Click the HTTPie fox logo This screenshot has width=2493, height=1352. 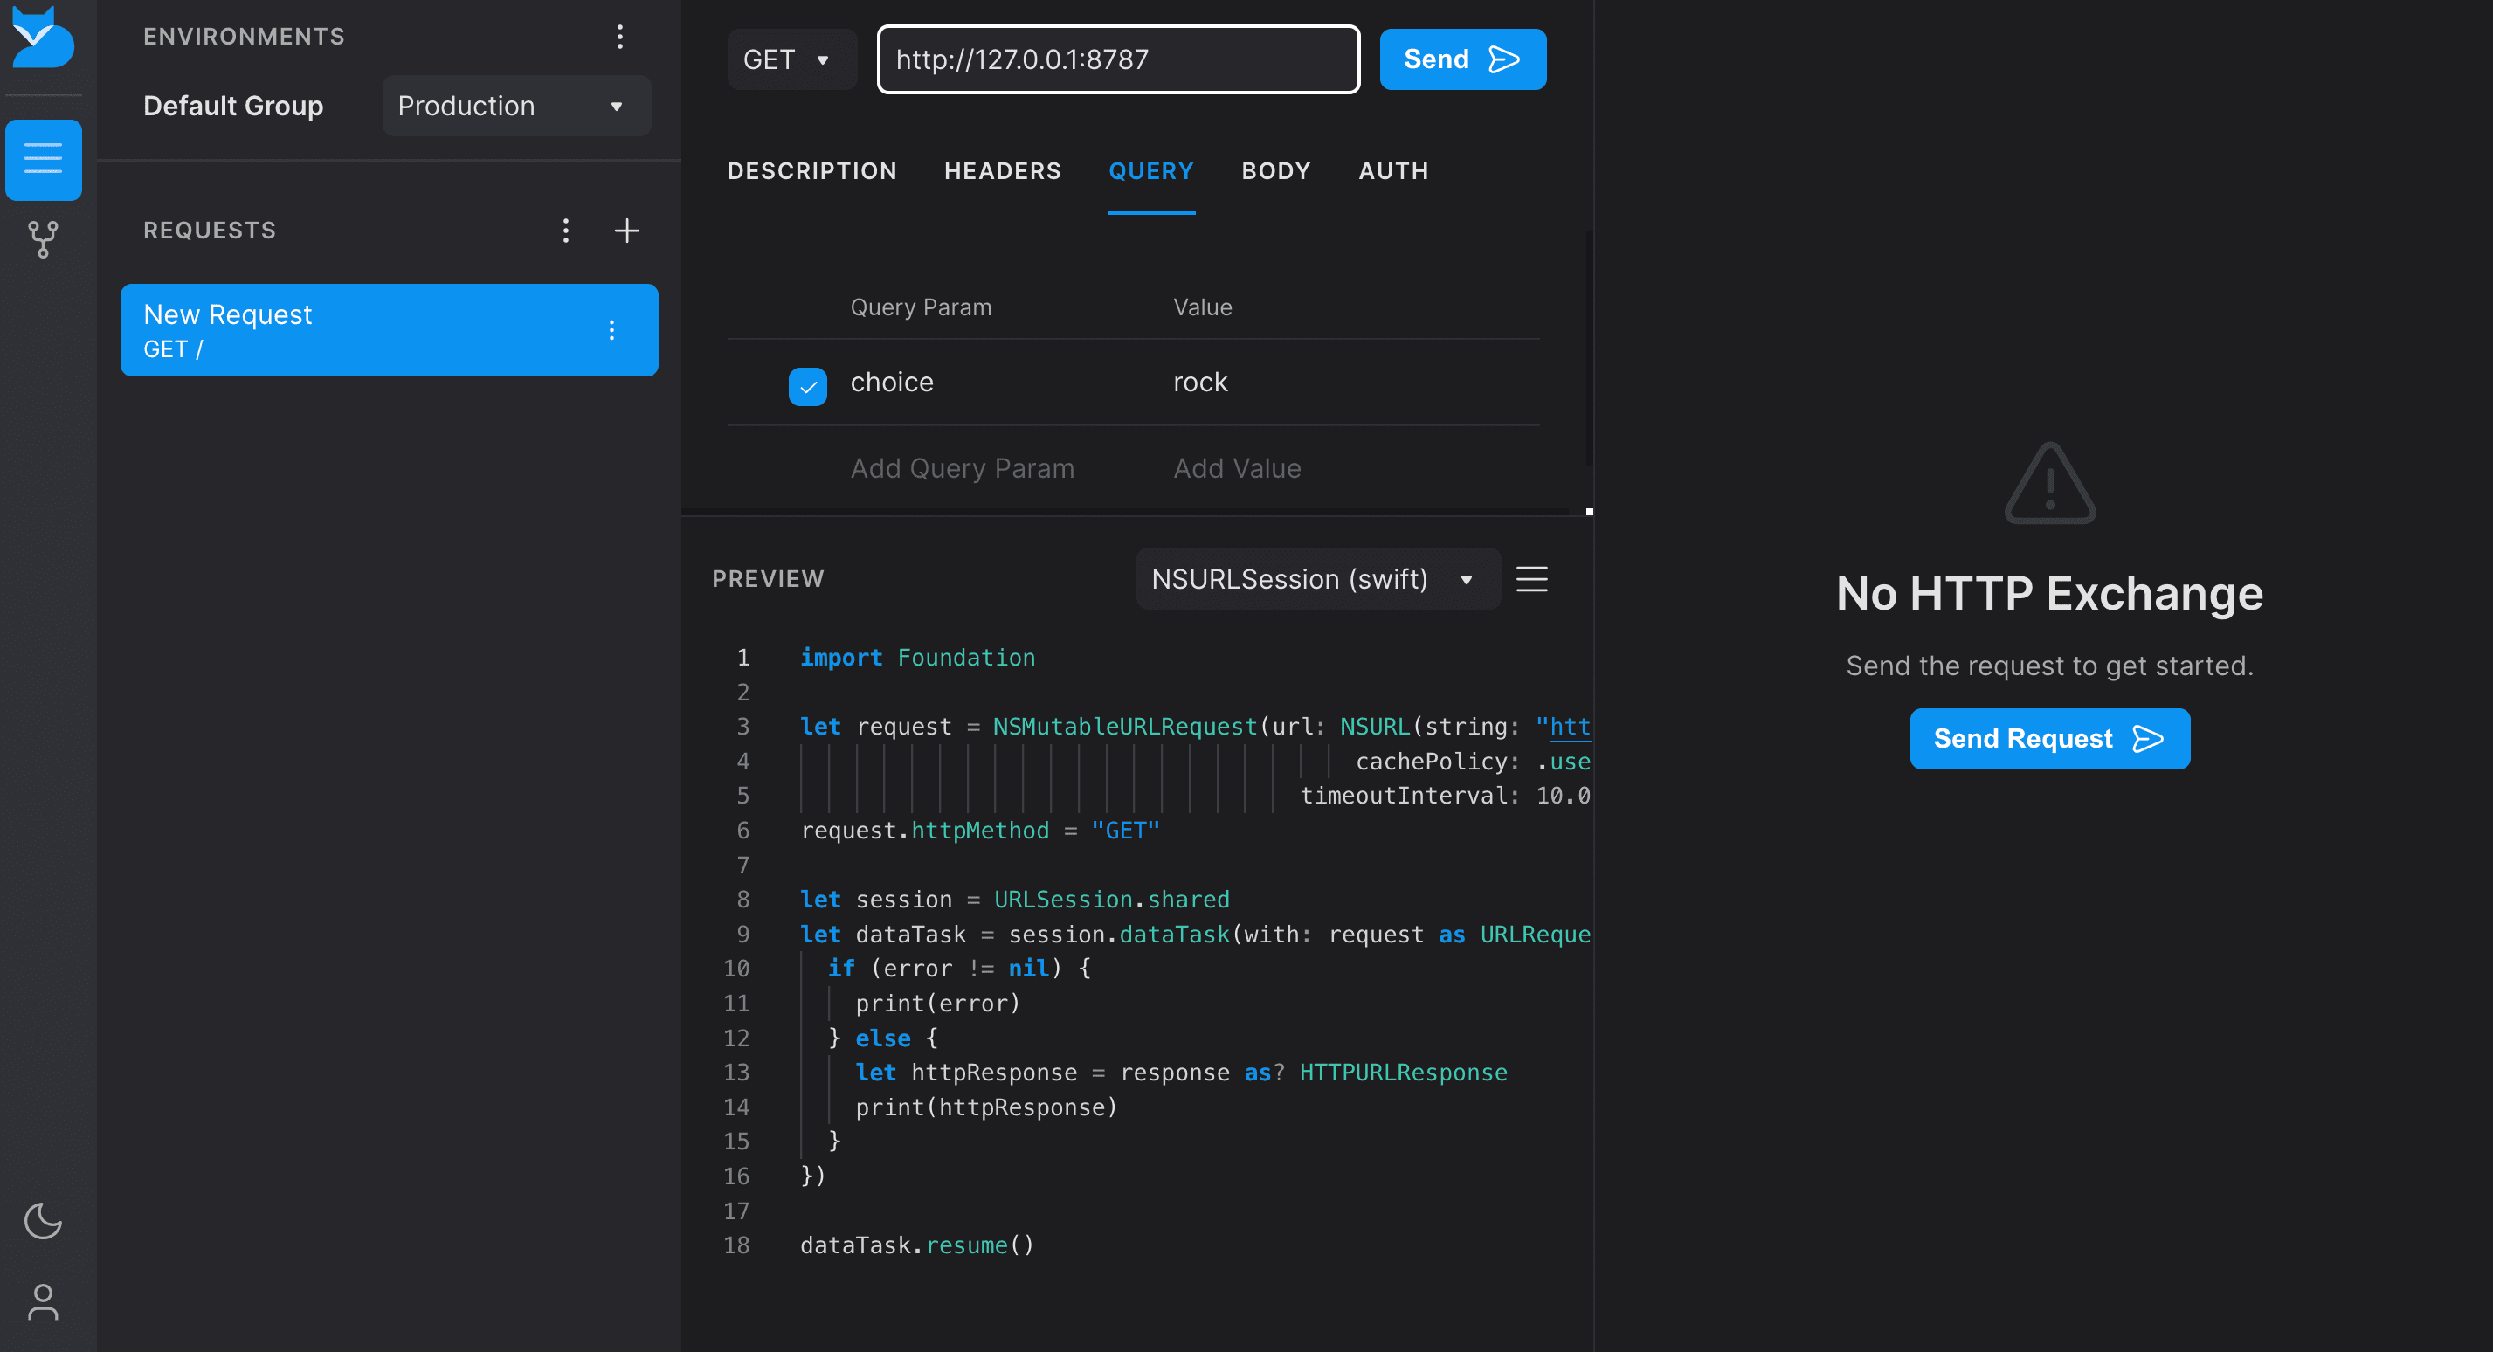click(43, 37)
